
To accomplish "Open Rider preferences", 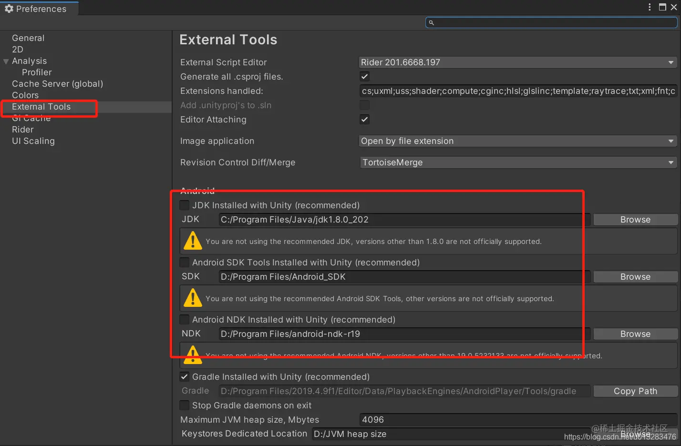I will tap(23, 130).
